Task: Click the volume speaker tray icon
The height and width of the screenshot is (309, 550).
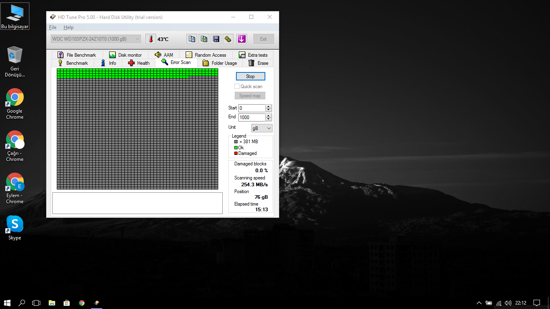Action: click(508, 303)
